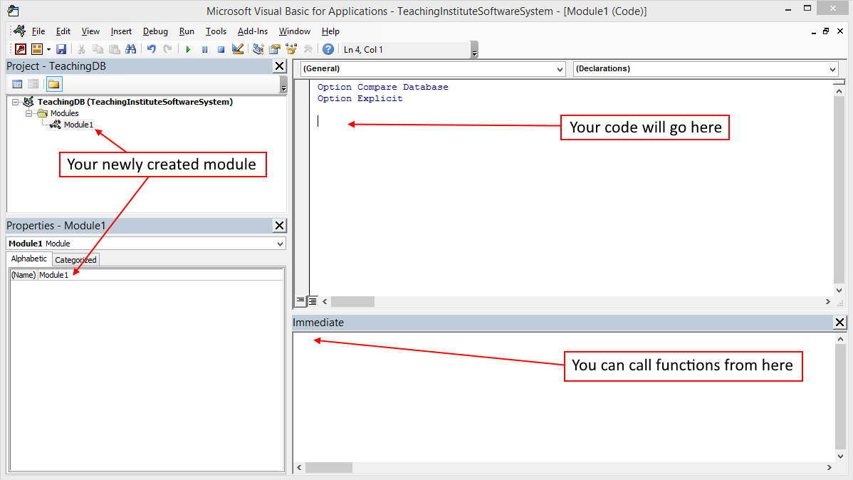Click the Redo arrow icon
This screenshot has height=480, width=853.
167,50
